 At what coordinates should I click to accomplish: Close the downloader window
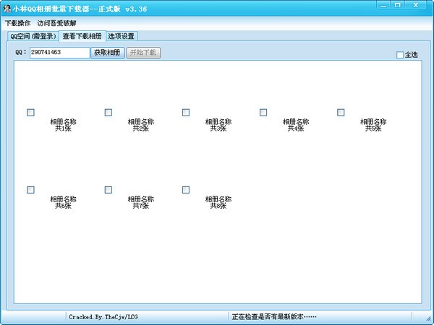point(415,5)
